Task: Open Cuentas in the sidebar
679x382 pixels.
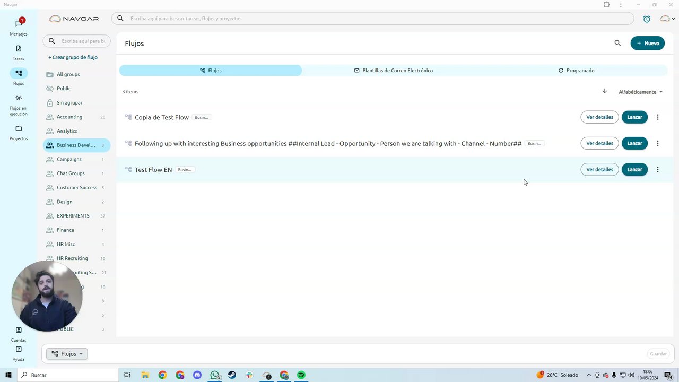Action: point(19,334)
